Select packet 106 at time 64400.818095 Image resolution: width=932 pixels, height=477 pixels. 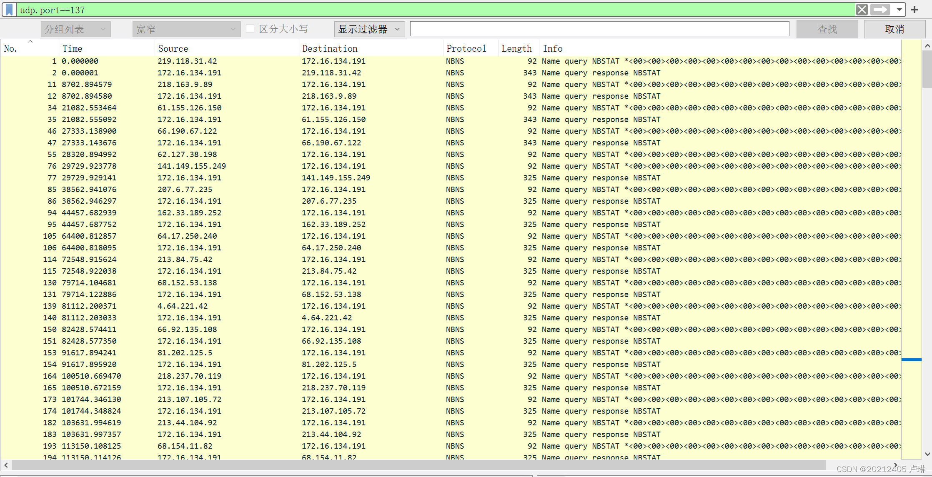pos(451,248)
